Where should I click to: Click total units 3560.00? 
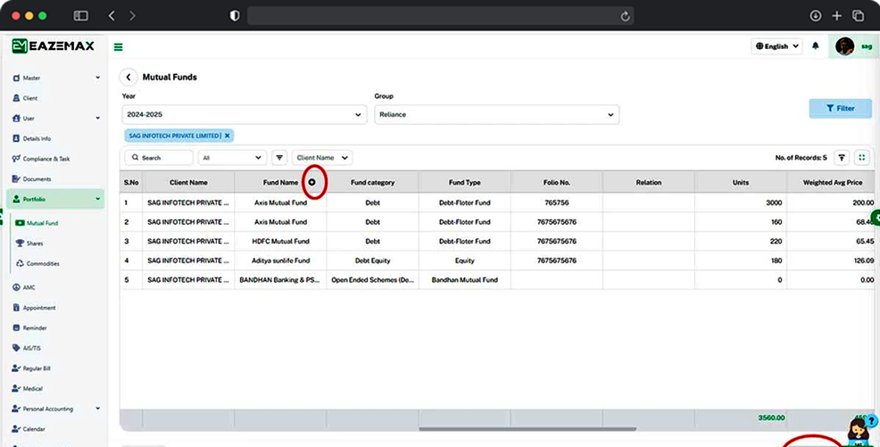[x=771, y=418]
